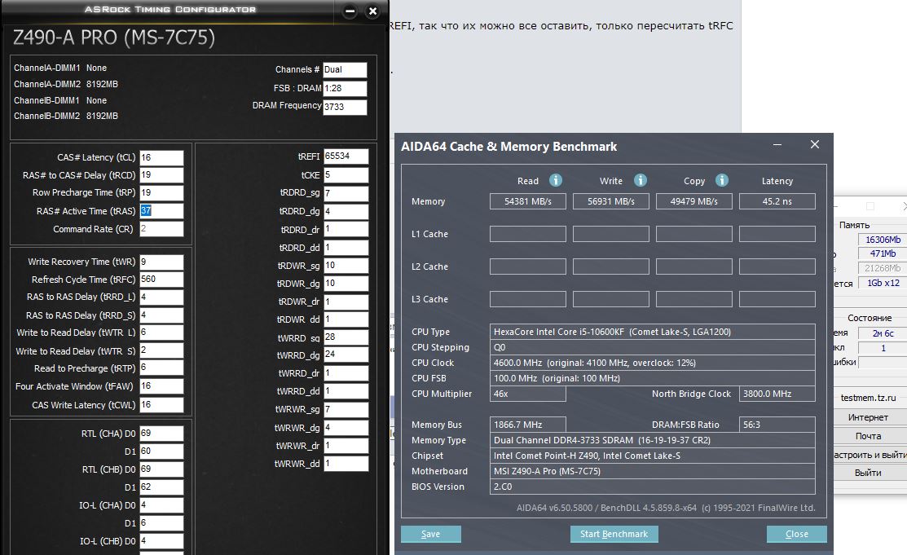Click the Read info icon in AIDA64

click(x=555, y=181)
